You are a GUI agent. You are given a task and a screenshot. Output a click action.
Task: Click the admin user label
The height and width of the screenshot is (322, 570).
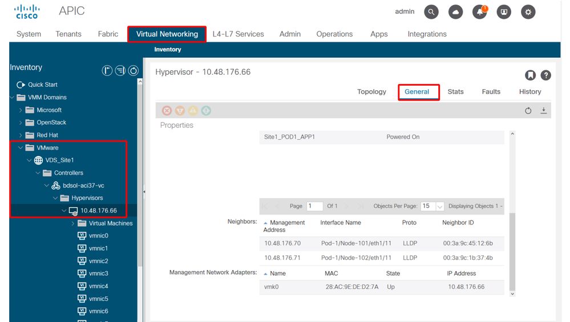click(405, 11)
